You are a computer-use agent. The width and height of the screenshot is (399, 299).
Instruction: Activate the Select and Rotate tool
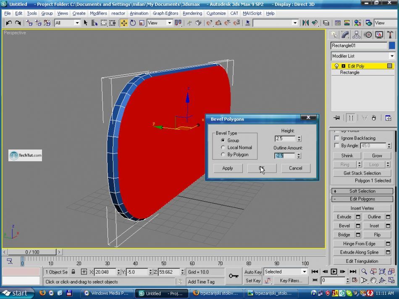pyautogui.click(x=133, y=23)
